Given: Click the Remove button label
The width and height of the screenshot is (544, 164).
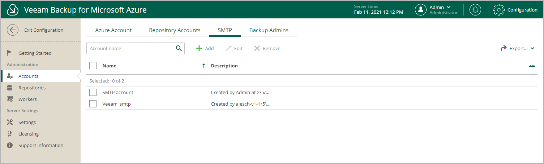Looking at the screenshot, I should [x=271, y=48].
